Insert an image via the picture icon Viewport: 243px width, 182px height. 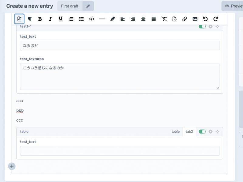coord(195,19)
